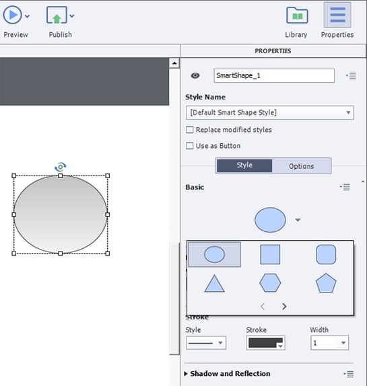Click the Publish icon in toolbar
This screenshot has width=367, height=386.
[57, 15]
